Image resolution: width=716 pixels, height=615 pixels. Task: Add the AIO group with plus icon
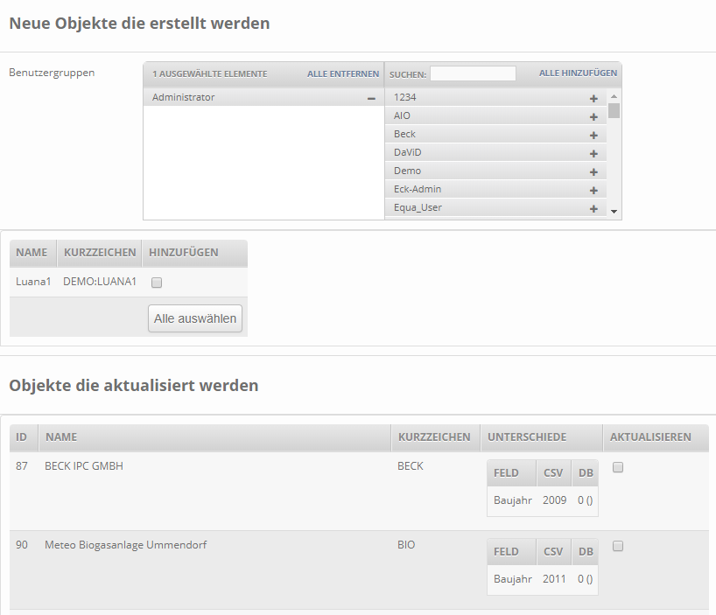pyautogui.click(x=593, y=117)
